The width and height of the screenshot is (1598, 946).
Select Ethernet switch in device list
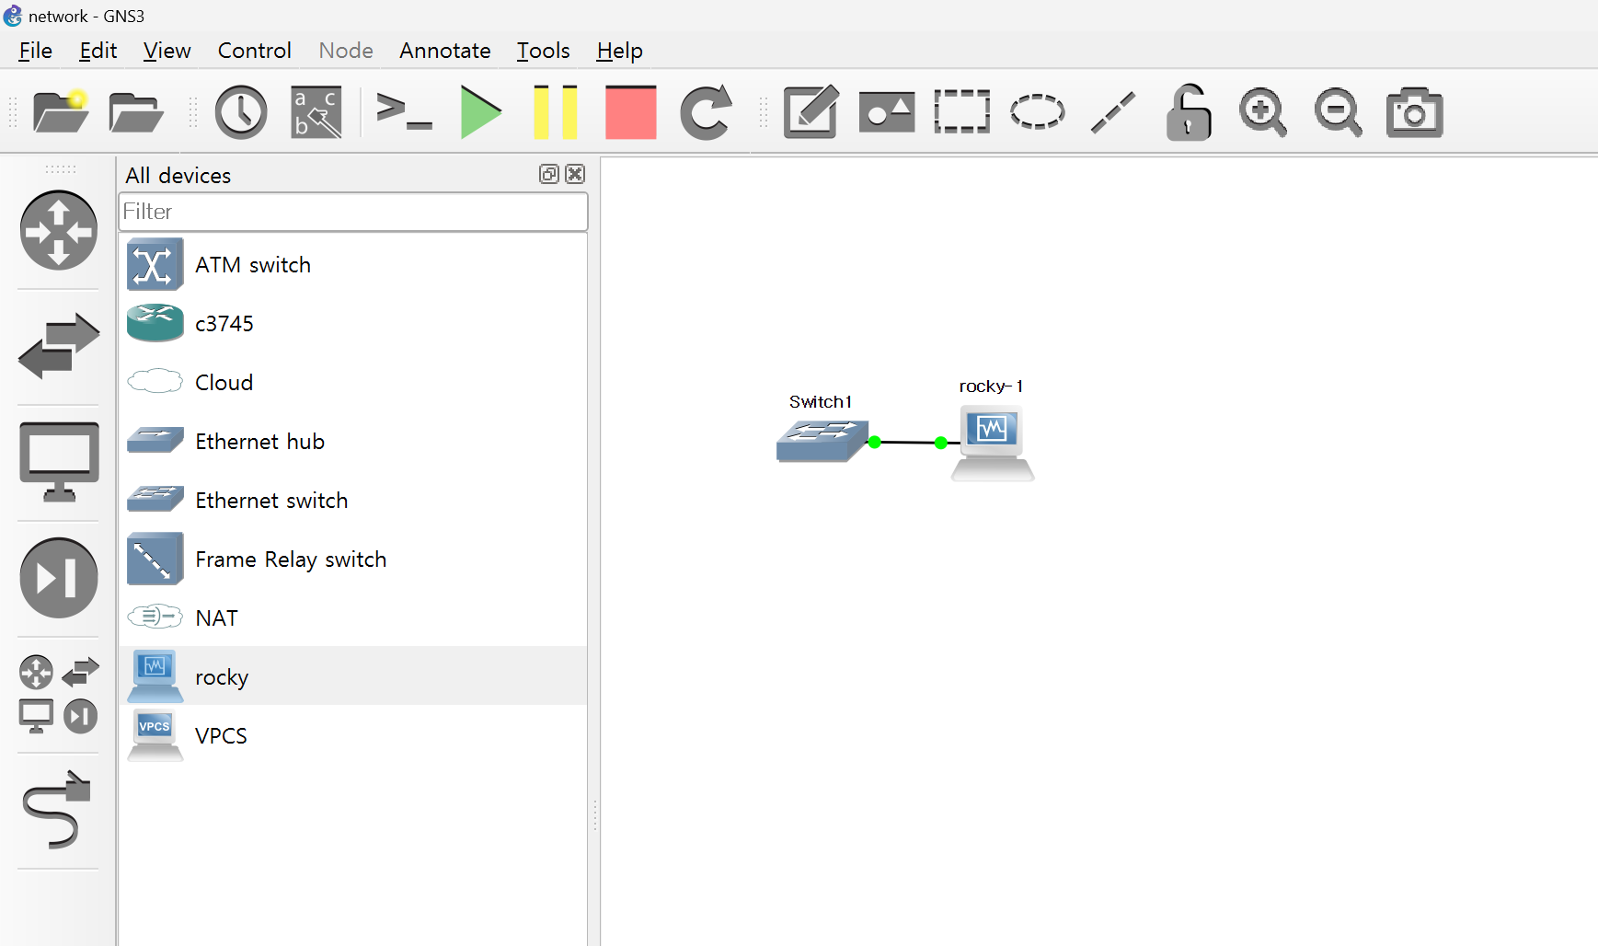[x=353, y=501]
